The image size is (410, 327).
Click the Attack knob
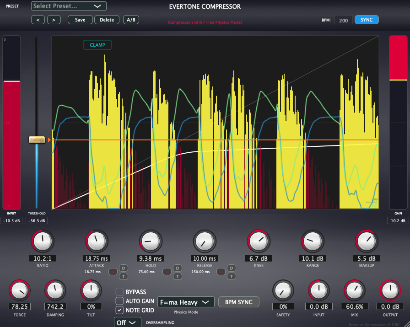tap(97, 241)
